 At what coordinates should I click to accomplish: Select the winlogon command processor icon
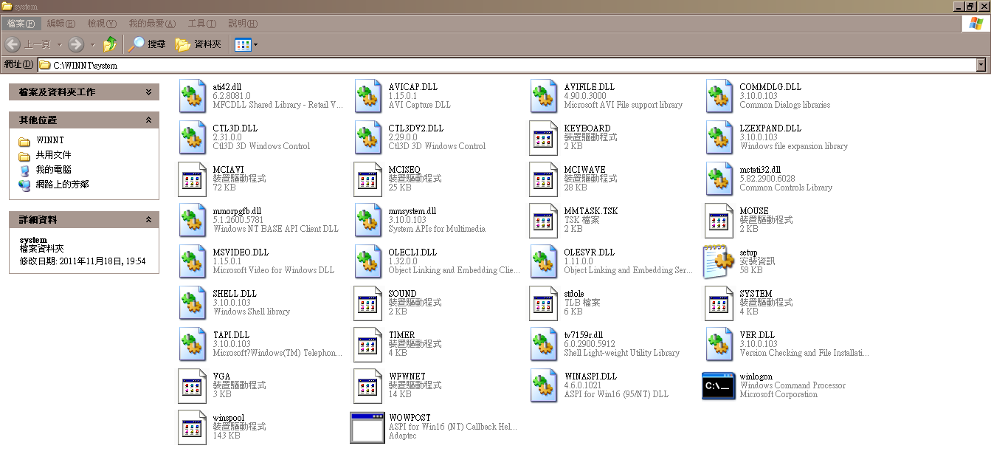pyautogui.click(x=719, y=385)
